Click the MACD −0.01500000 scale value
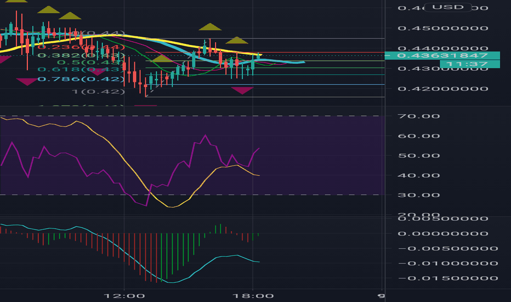This screenshot has width=511, height=302. pos(448,278)
